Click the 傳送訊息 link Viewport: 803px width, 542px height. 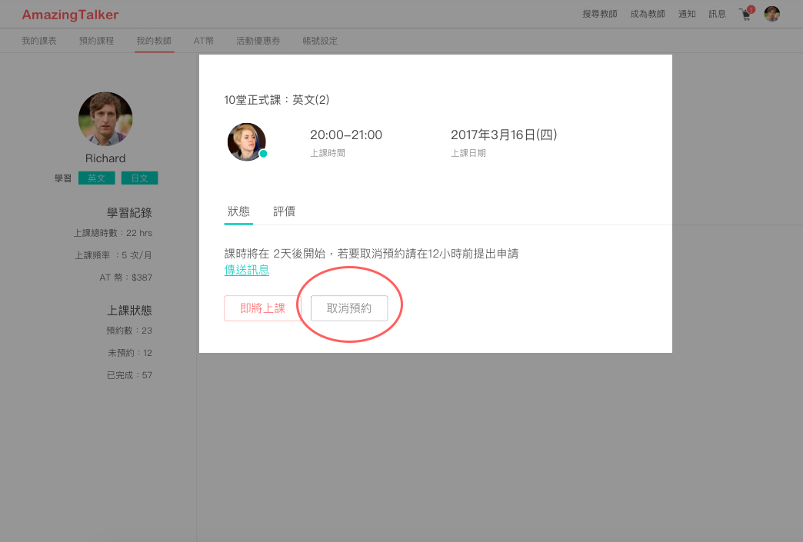pos(246,270)
